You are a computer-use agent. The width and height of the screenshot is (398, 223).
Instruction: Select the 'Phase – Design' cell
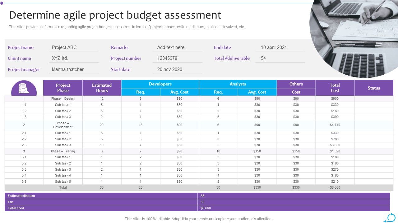click(x=63, y=98)
